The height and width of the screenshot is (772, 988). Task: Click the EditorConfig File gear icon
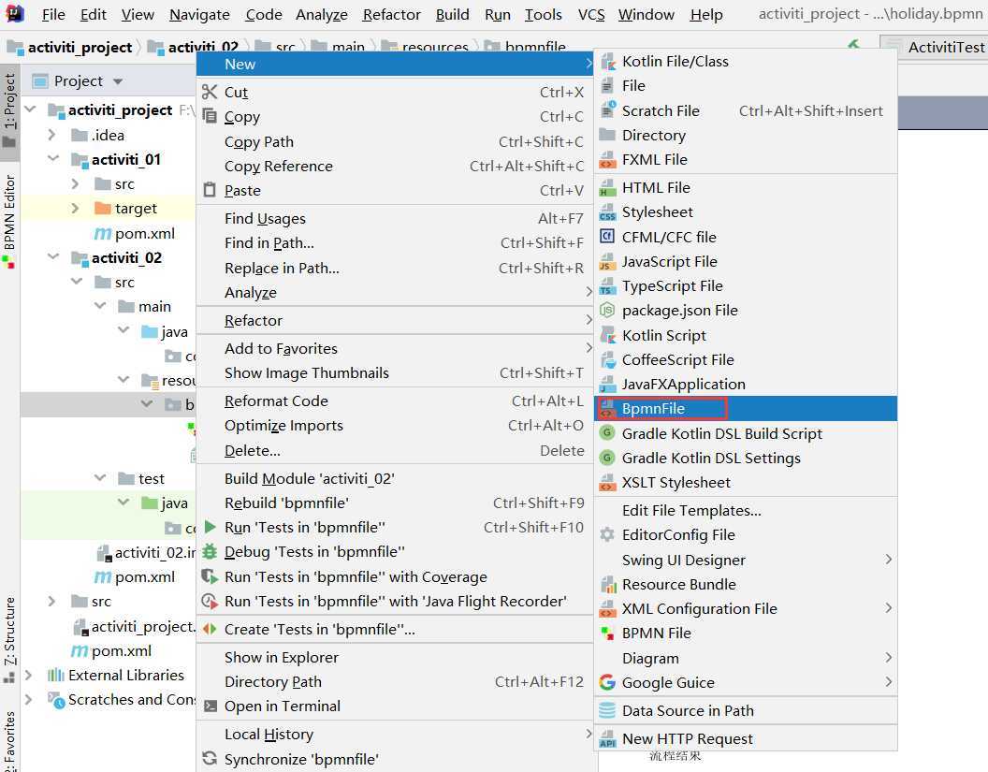(607, 535)
